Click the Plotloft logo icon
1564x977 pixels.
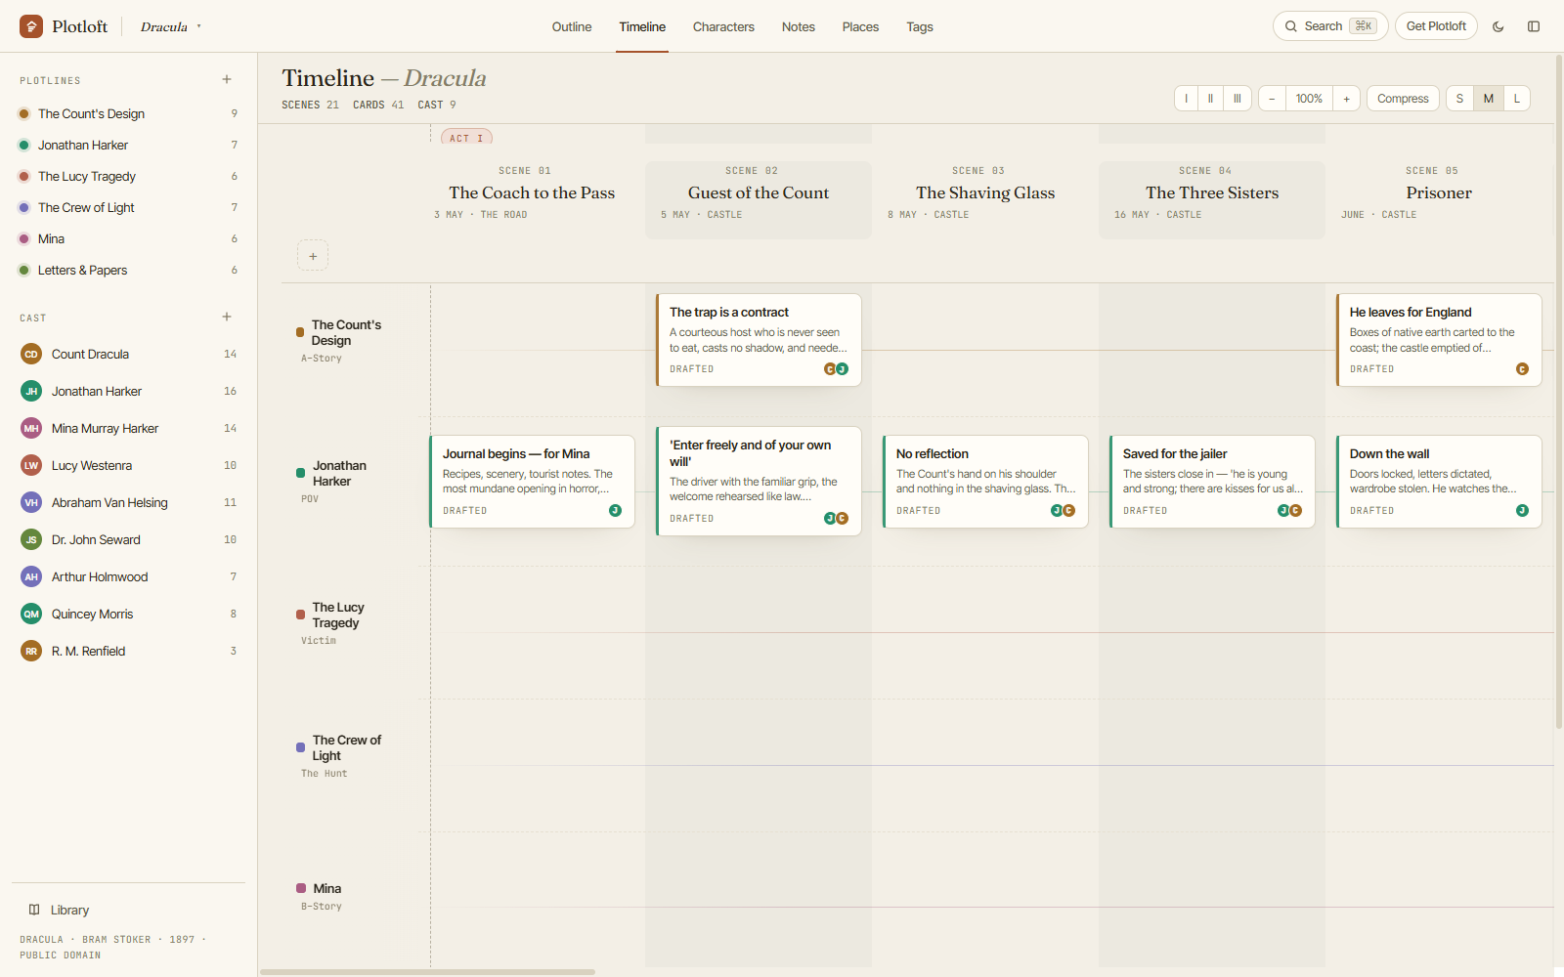tap(31, 26)
